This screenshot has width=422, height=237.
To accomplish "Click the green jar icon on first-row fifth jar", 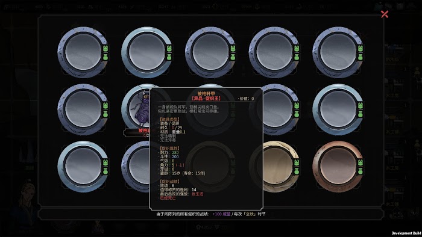I will pos(361,57).
